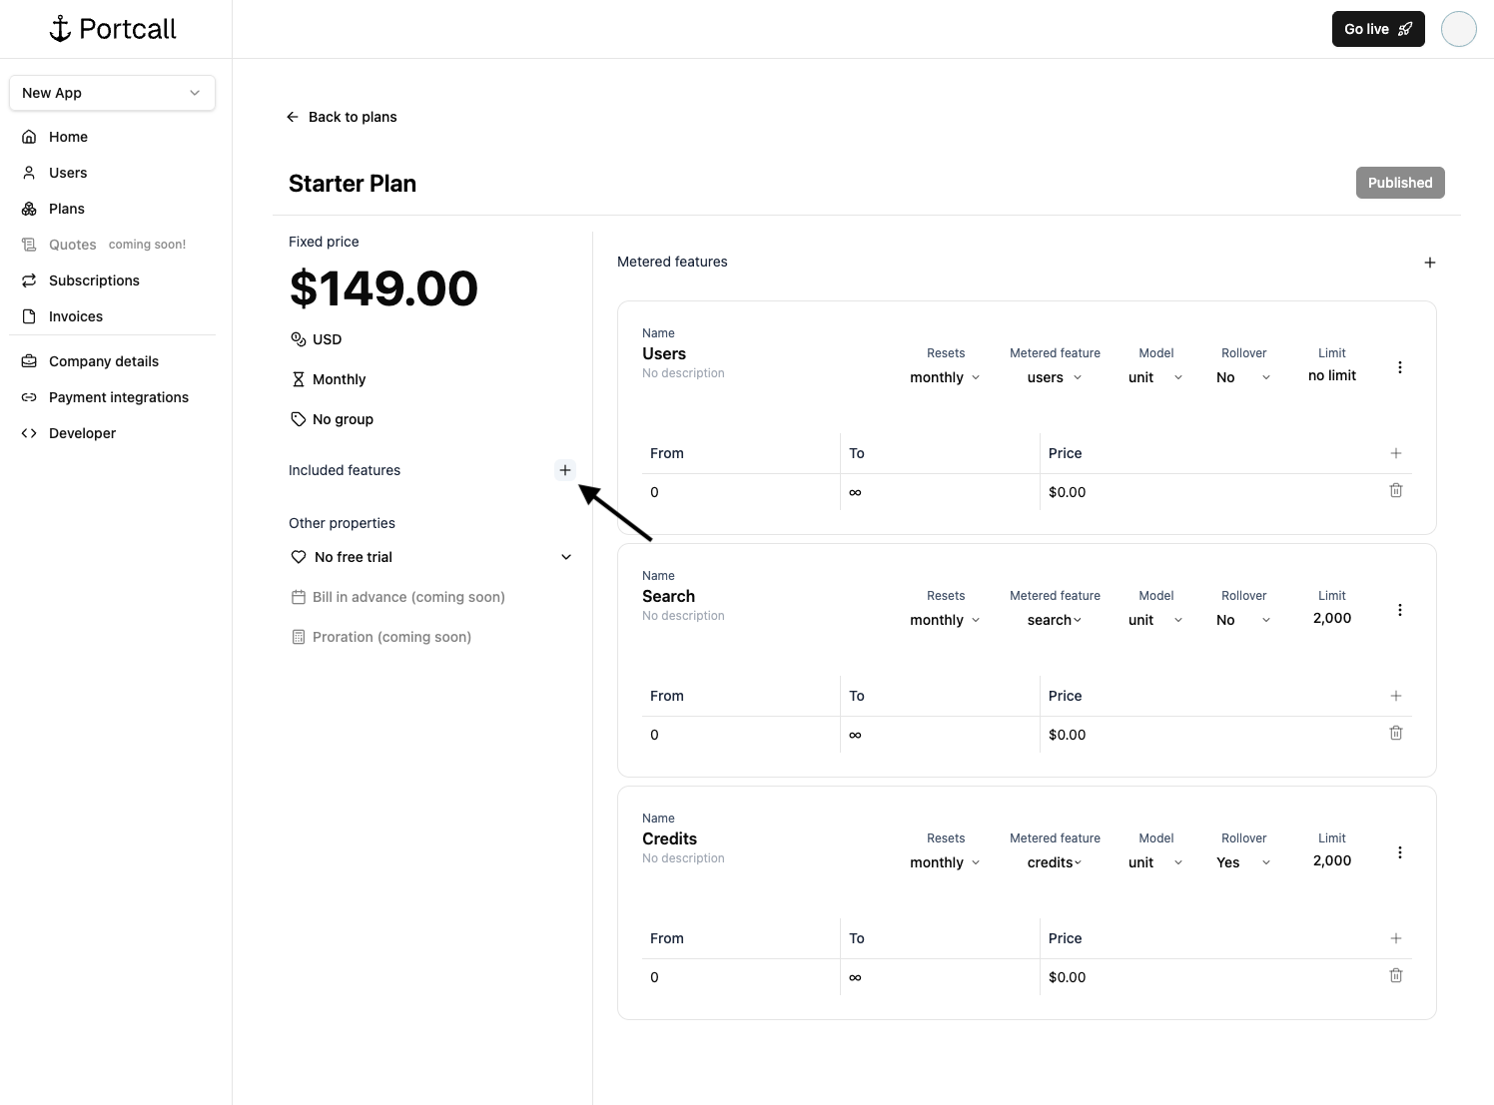The width and height of the screenshot is (1494, 1105).
Task: Add a new metered feature with the plus icon
Action: tap(1430, 263)
